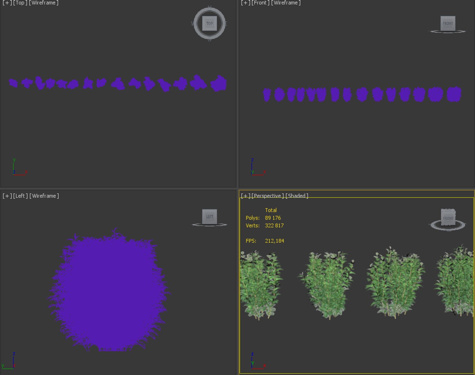Click the Front viewport ViewCube face
Screen dimensions: 475x375
pyautogui.click(x=448, y=23)
